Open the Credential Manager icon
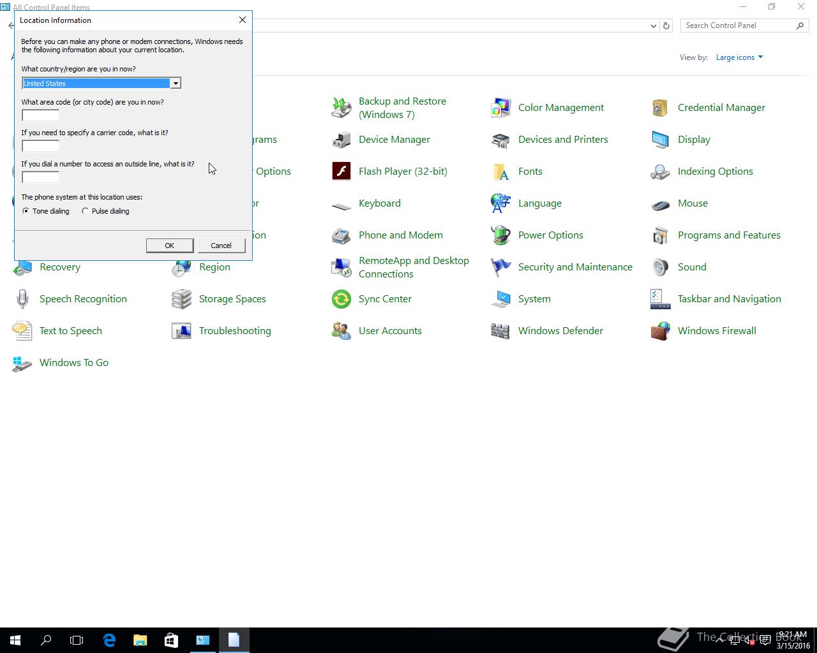This screenshot has width=817, height=653. [x=661, y=108]
